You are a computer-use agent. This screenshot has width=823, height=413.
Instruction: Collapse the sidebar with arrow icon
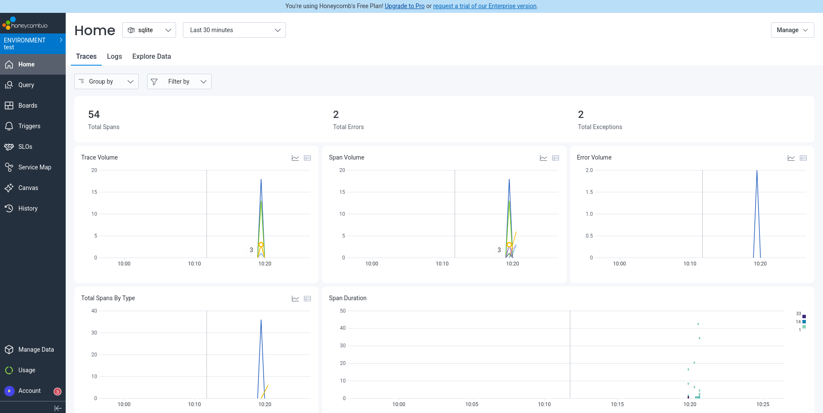click(58, 408)
